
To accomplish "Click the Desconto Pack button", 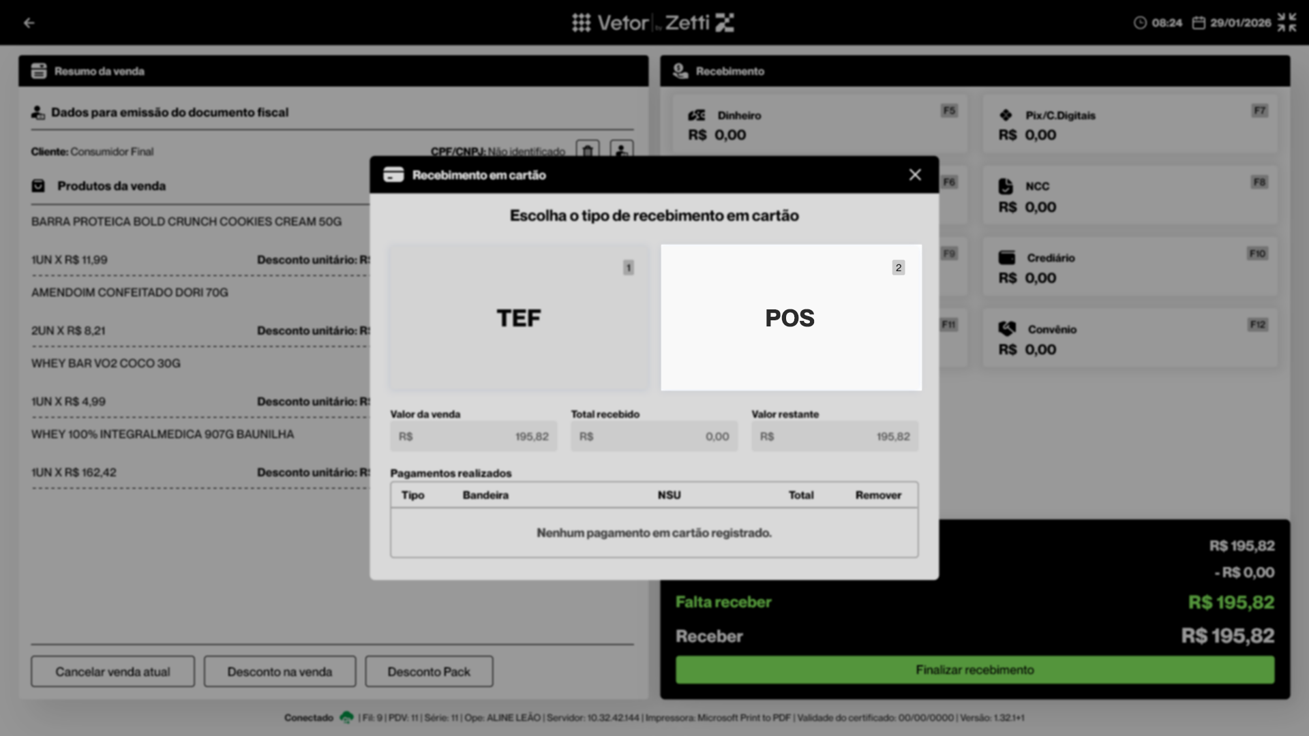I will 429,672.
